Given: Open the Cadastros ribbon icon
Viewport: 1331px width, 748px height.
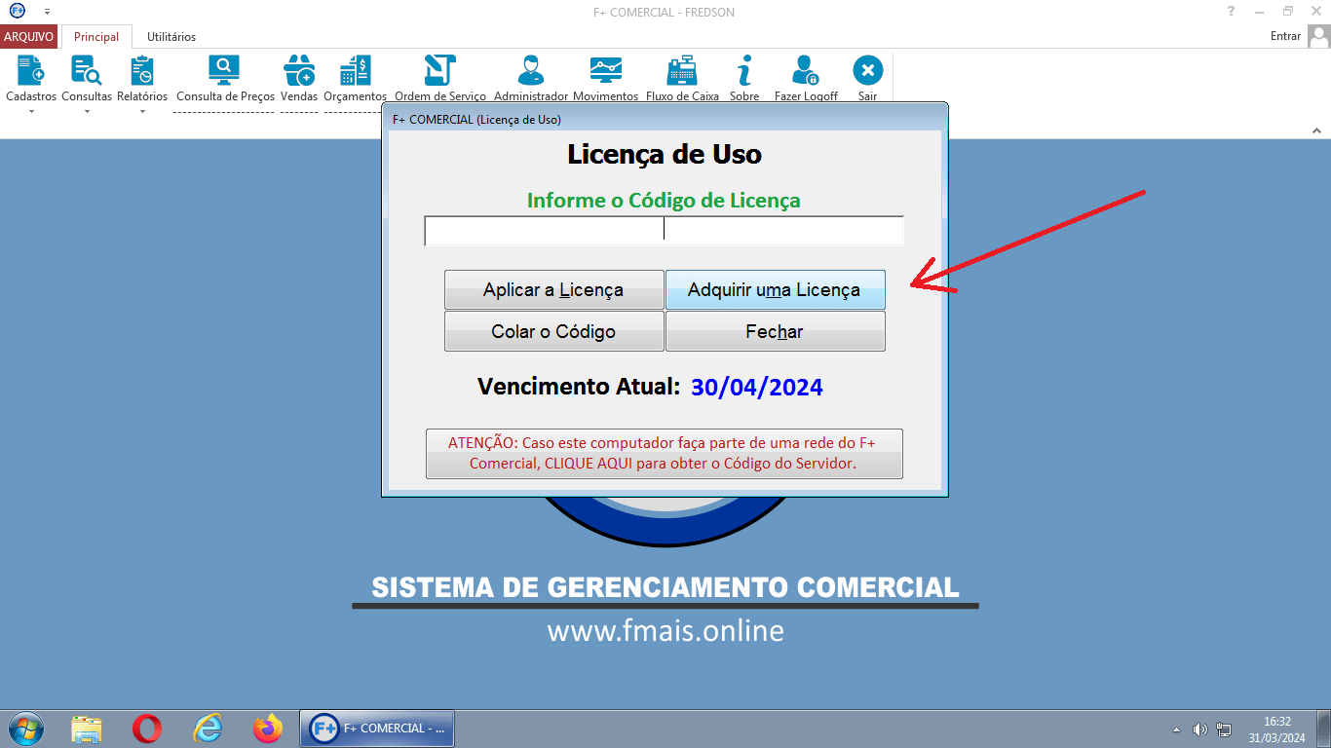Looking at the screenshot, I should [x=31, y=71].
